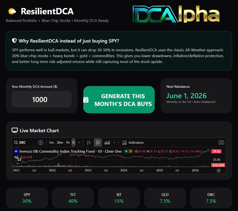Select the GLD 7.5% allocation card

coord(165,198)
